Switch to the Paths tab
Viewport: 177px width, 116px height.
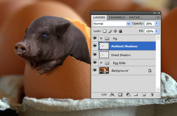(x=135, y=18)
